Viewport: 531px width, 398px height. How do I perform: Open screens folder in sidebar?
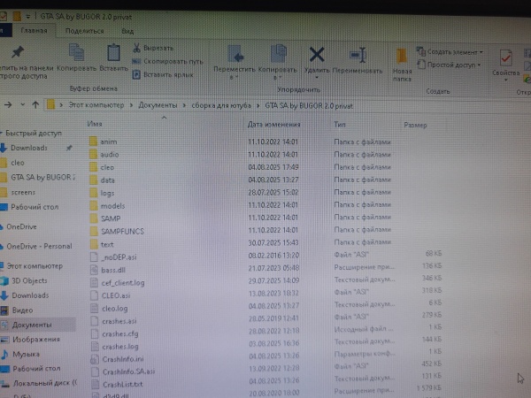[x=23, y=192]
